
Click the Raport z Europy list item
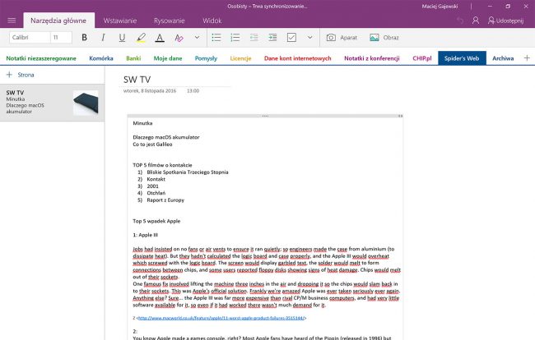(x=165, y=200)
